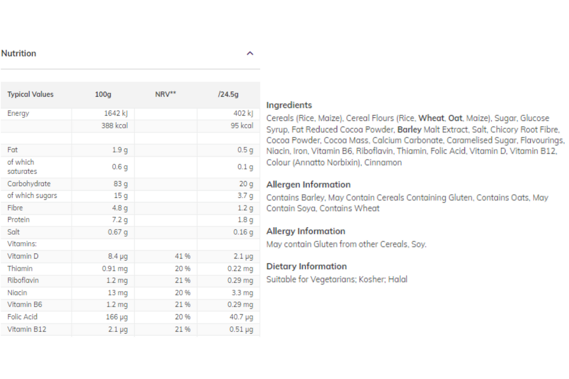Click the Ingredients heading
The image size is (569, 379).
point(289,105)
